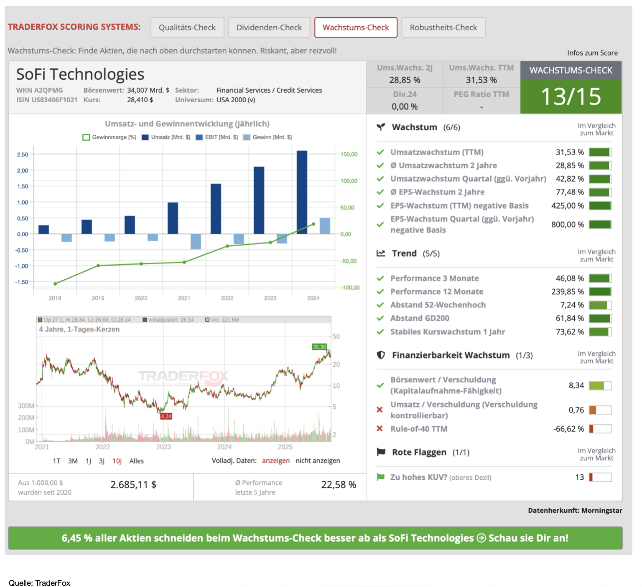Click green flag beside Zu hohes KUV

point(380,477)
